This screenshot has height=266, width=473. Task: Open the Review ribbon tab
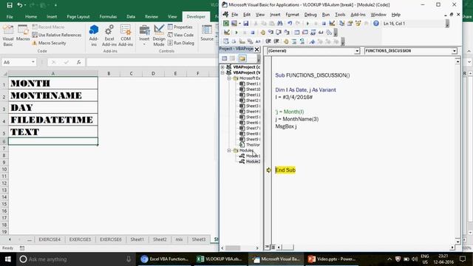click(151, 16)
